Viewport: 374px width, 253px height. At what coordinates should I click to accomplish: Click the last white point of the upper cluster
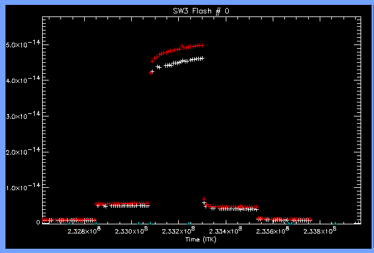(201, 59)
